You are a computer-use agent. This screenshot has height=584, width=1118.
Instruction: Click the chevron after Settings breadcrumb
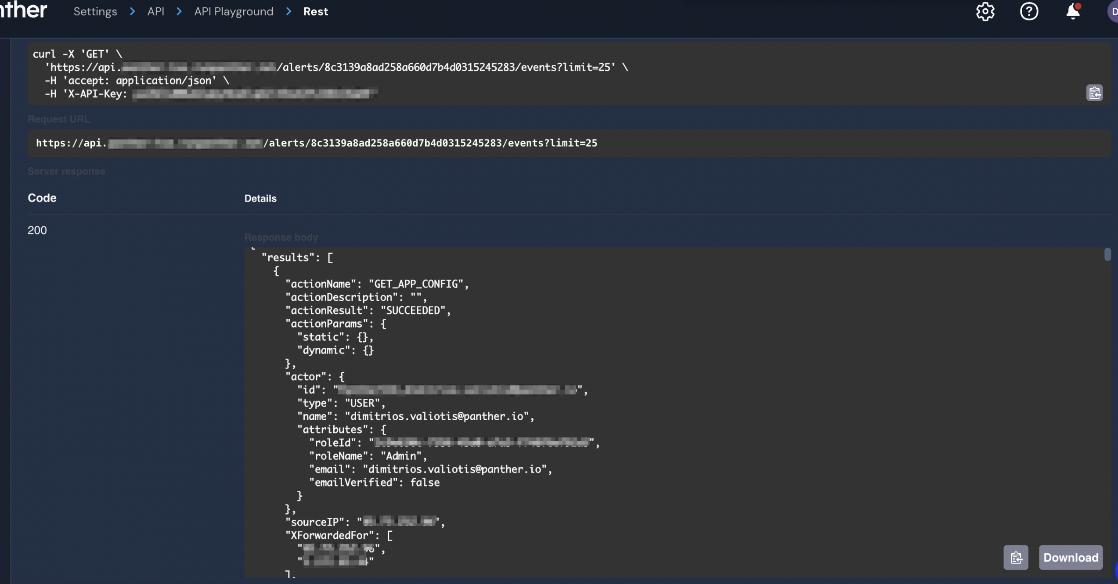(132, 11)
